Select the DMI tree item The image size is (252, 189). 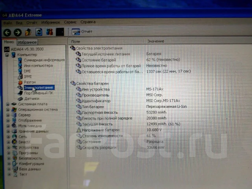24,71
